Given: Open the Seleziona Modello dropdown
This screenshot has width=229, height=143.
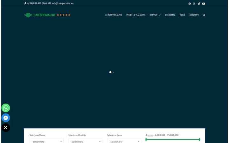Looking at the screenshot, I should tap(85, 141).
